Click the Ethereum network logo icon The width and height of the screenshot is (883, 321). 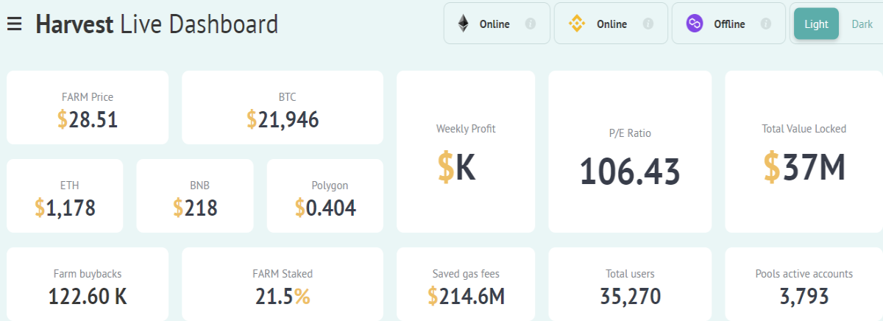pos(464,24)
